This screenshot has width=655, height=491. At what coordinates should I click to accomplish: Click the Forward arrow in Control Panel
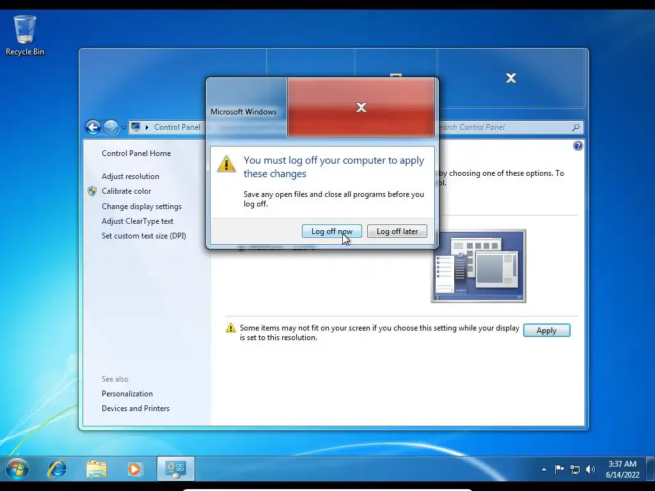click(111, 127)
